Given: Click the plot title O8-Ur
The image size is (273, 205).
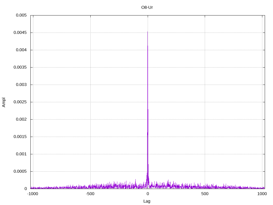Looking at the screenshot, I should tap(147, 7).
